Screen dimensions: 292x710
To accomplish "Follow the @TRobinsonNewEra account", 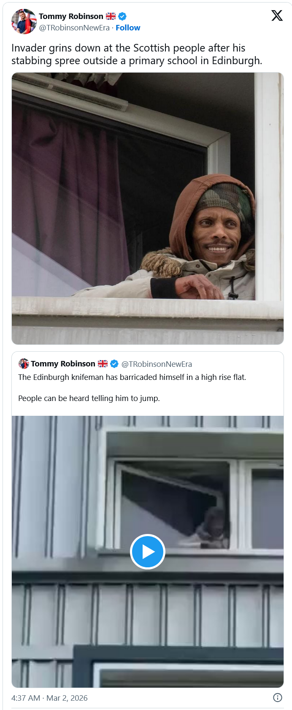I will (128, 28).
